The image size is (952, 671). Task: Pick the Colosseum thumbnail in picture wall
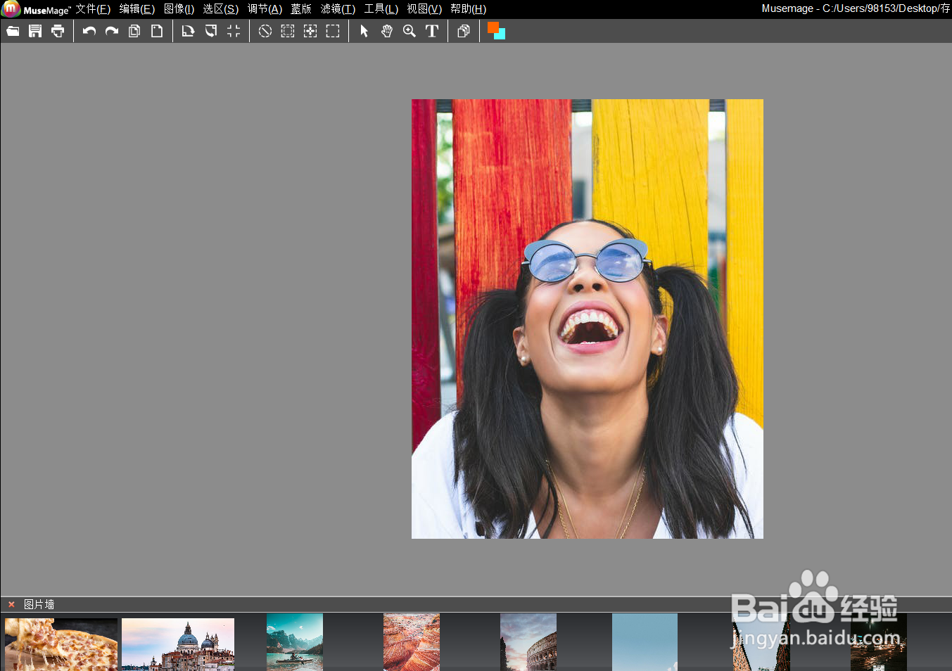528,643
